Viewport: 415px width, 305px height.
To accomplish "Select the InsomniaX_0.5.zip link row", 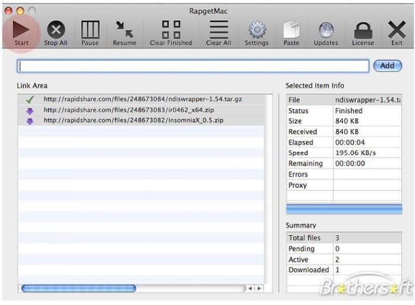I will (141, 121).
